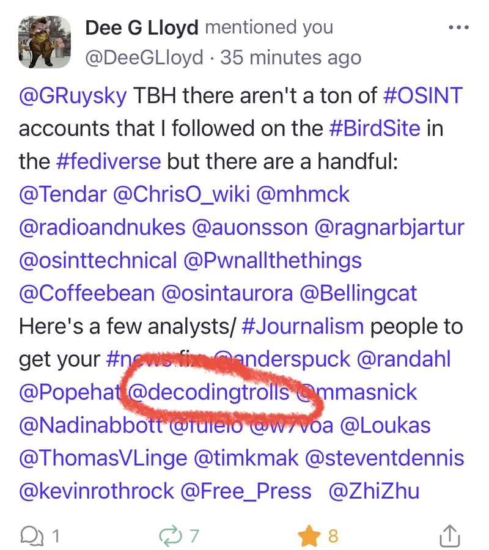Viewport: 489px width, 550px height.
Task: Open the three-dot more options menu
Action: 458,28
